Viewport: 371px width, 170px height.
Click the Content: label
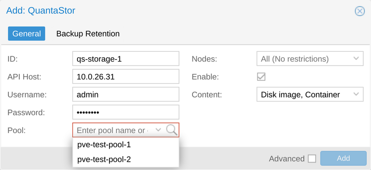207,95
